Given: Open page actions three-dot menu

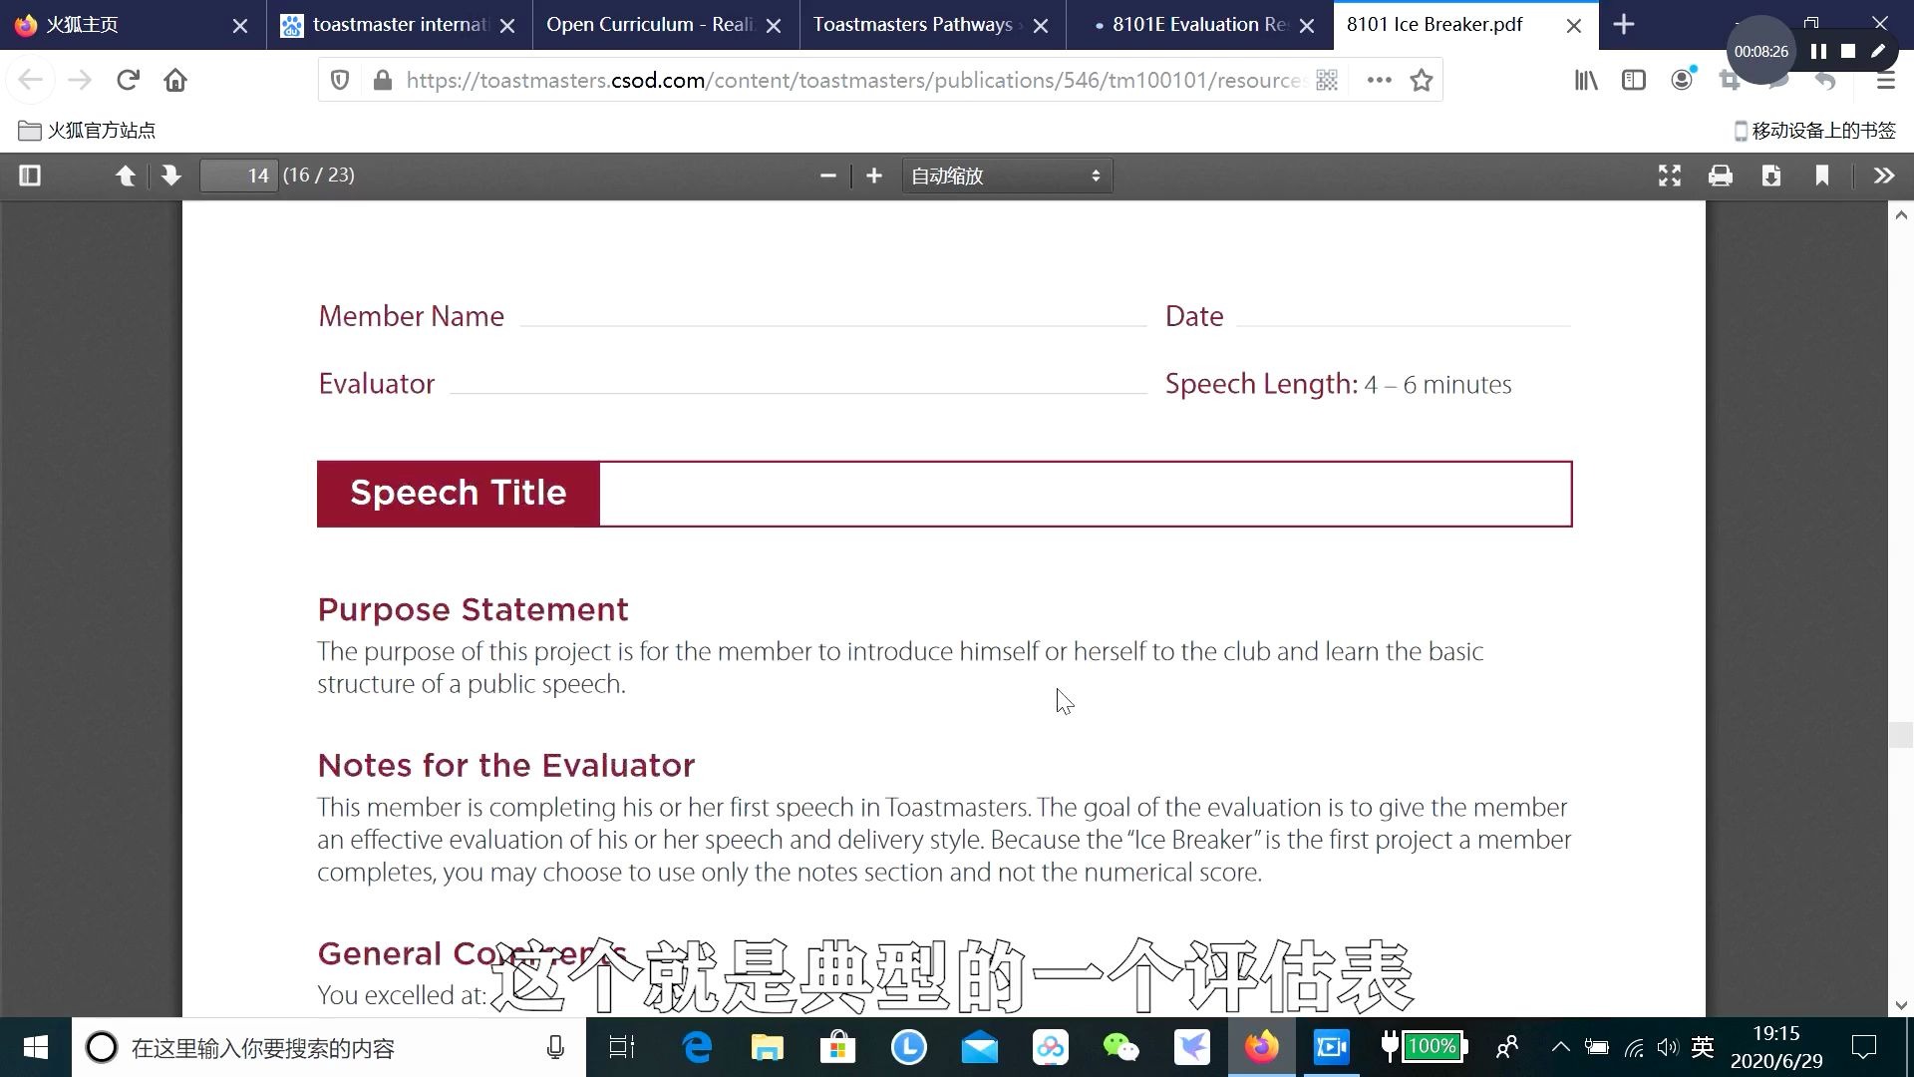Looking at the screenshot, I should point(1379,80).
